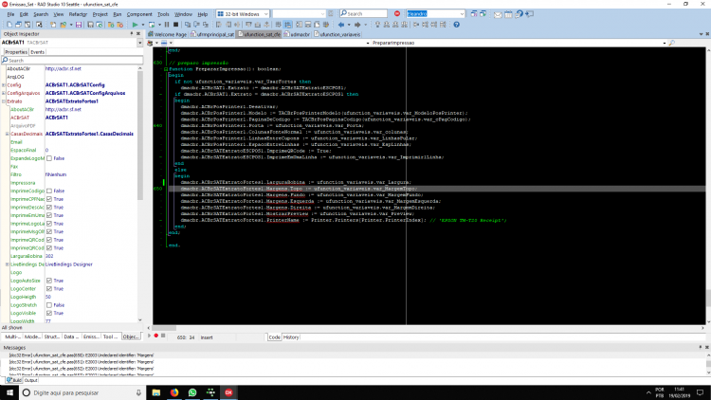Click Digite aqui para pesquisar search box

click(x=82, y=392)
